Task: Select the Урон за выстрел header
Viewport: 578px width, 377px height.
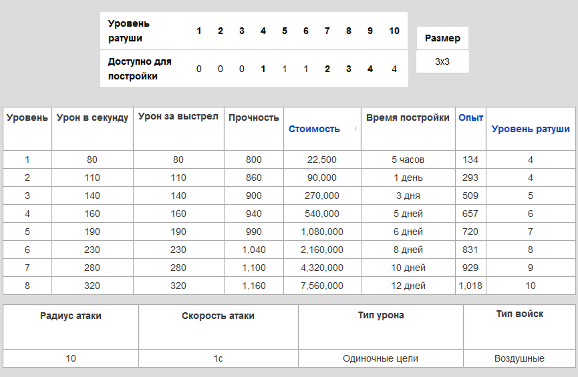Action: click(x=178, y=117)
